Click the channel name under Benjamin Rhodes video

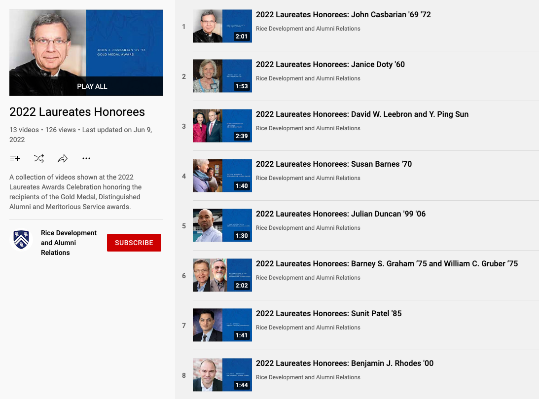[x=308, y=377]
